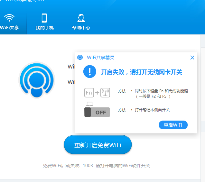Viewport: 205px width, 182px height.
Task: Click the dialog's small WiFi logo icon
Action: click(80, 58)
